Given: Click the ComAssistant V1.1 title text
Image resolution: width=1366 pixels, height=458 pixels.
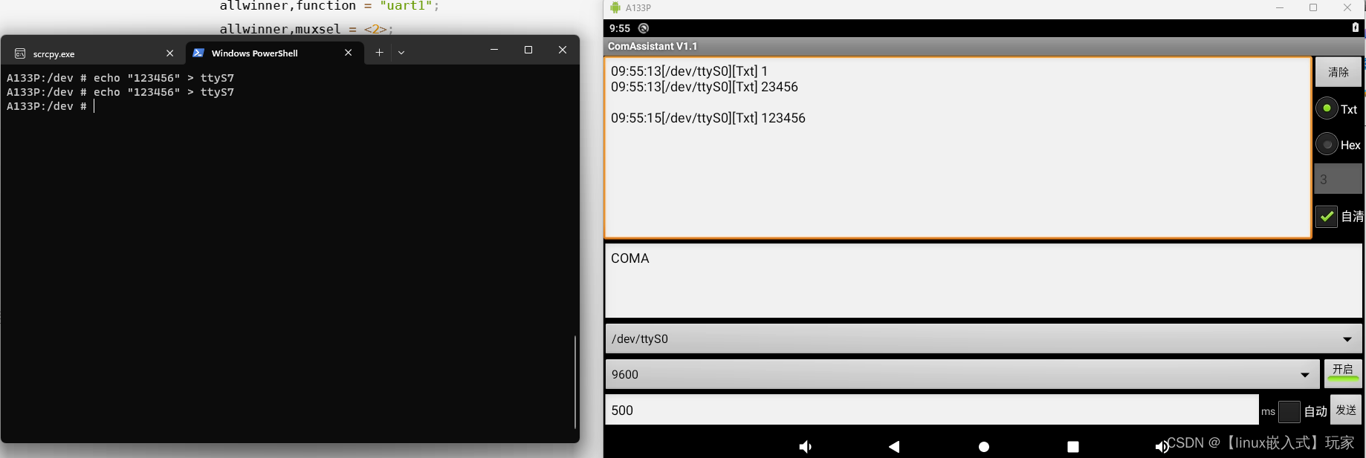Looking at the screenshot, I should click(x=653, y=46).
